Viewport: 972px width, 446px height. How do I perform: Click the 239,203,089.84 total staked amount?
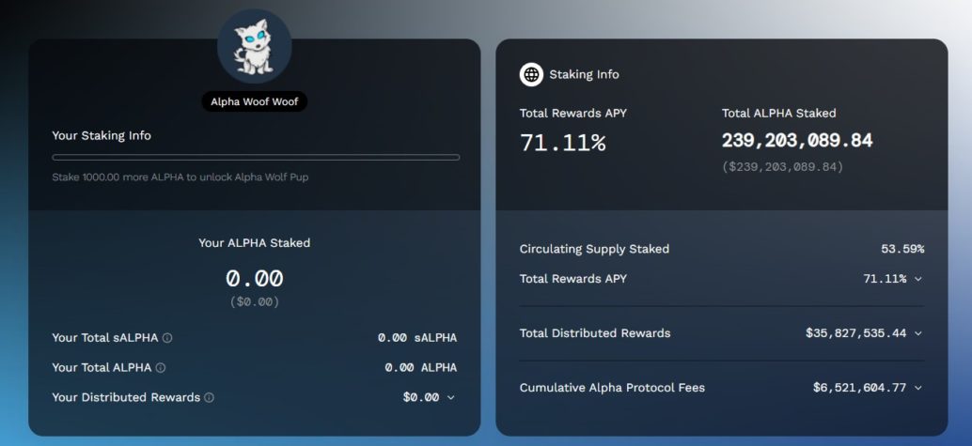[797, 141]
